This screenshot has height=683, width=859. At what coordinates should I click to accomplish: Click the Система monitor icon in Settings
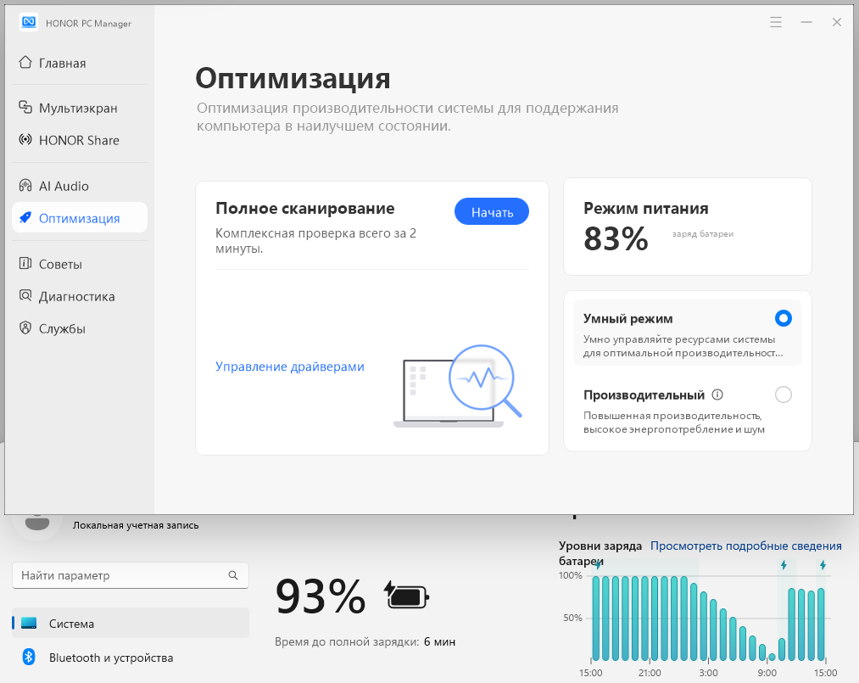click(x=29, y=624)
